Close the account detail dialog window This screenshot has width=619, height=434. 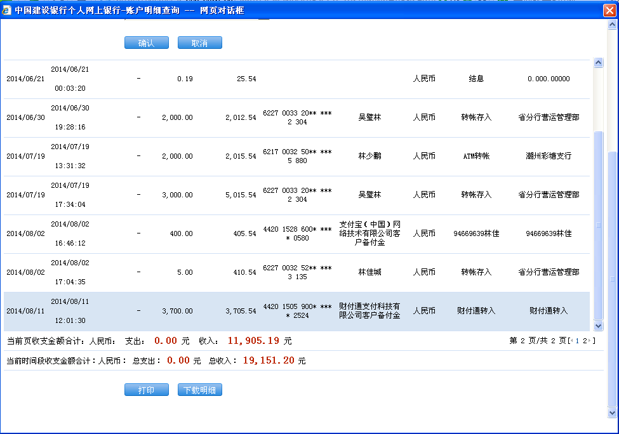click(x=608, y=10)
